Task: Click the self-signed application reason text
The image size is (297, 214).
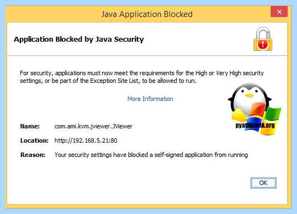Action: 151,155
